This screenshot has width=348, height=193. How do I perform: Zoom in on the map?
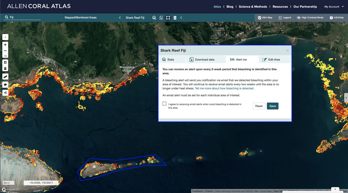click(x=5, y=45)
